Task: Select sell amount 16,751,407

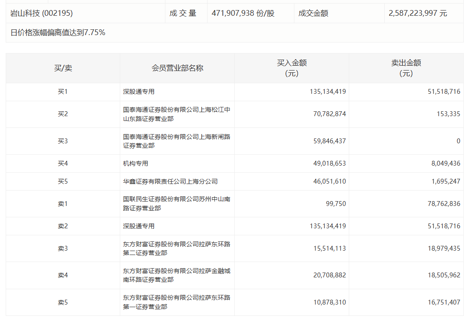Action: tap(444, 302)
